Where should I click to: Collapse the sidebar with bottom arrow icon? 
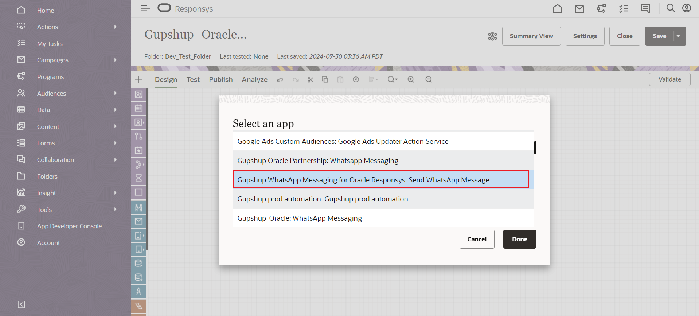(22, 304)
